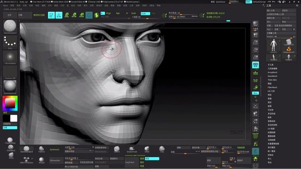301x169 pixels.
Task: Expand the UV 贴图 section
Action: pos(271,129)
